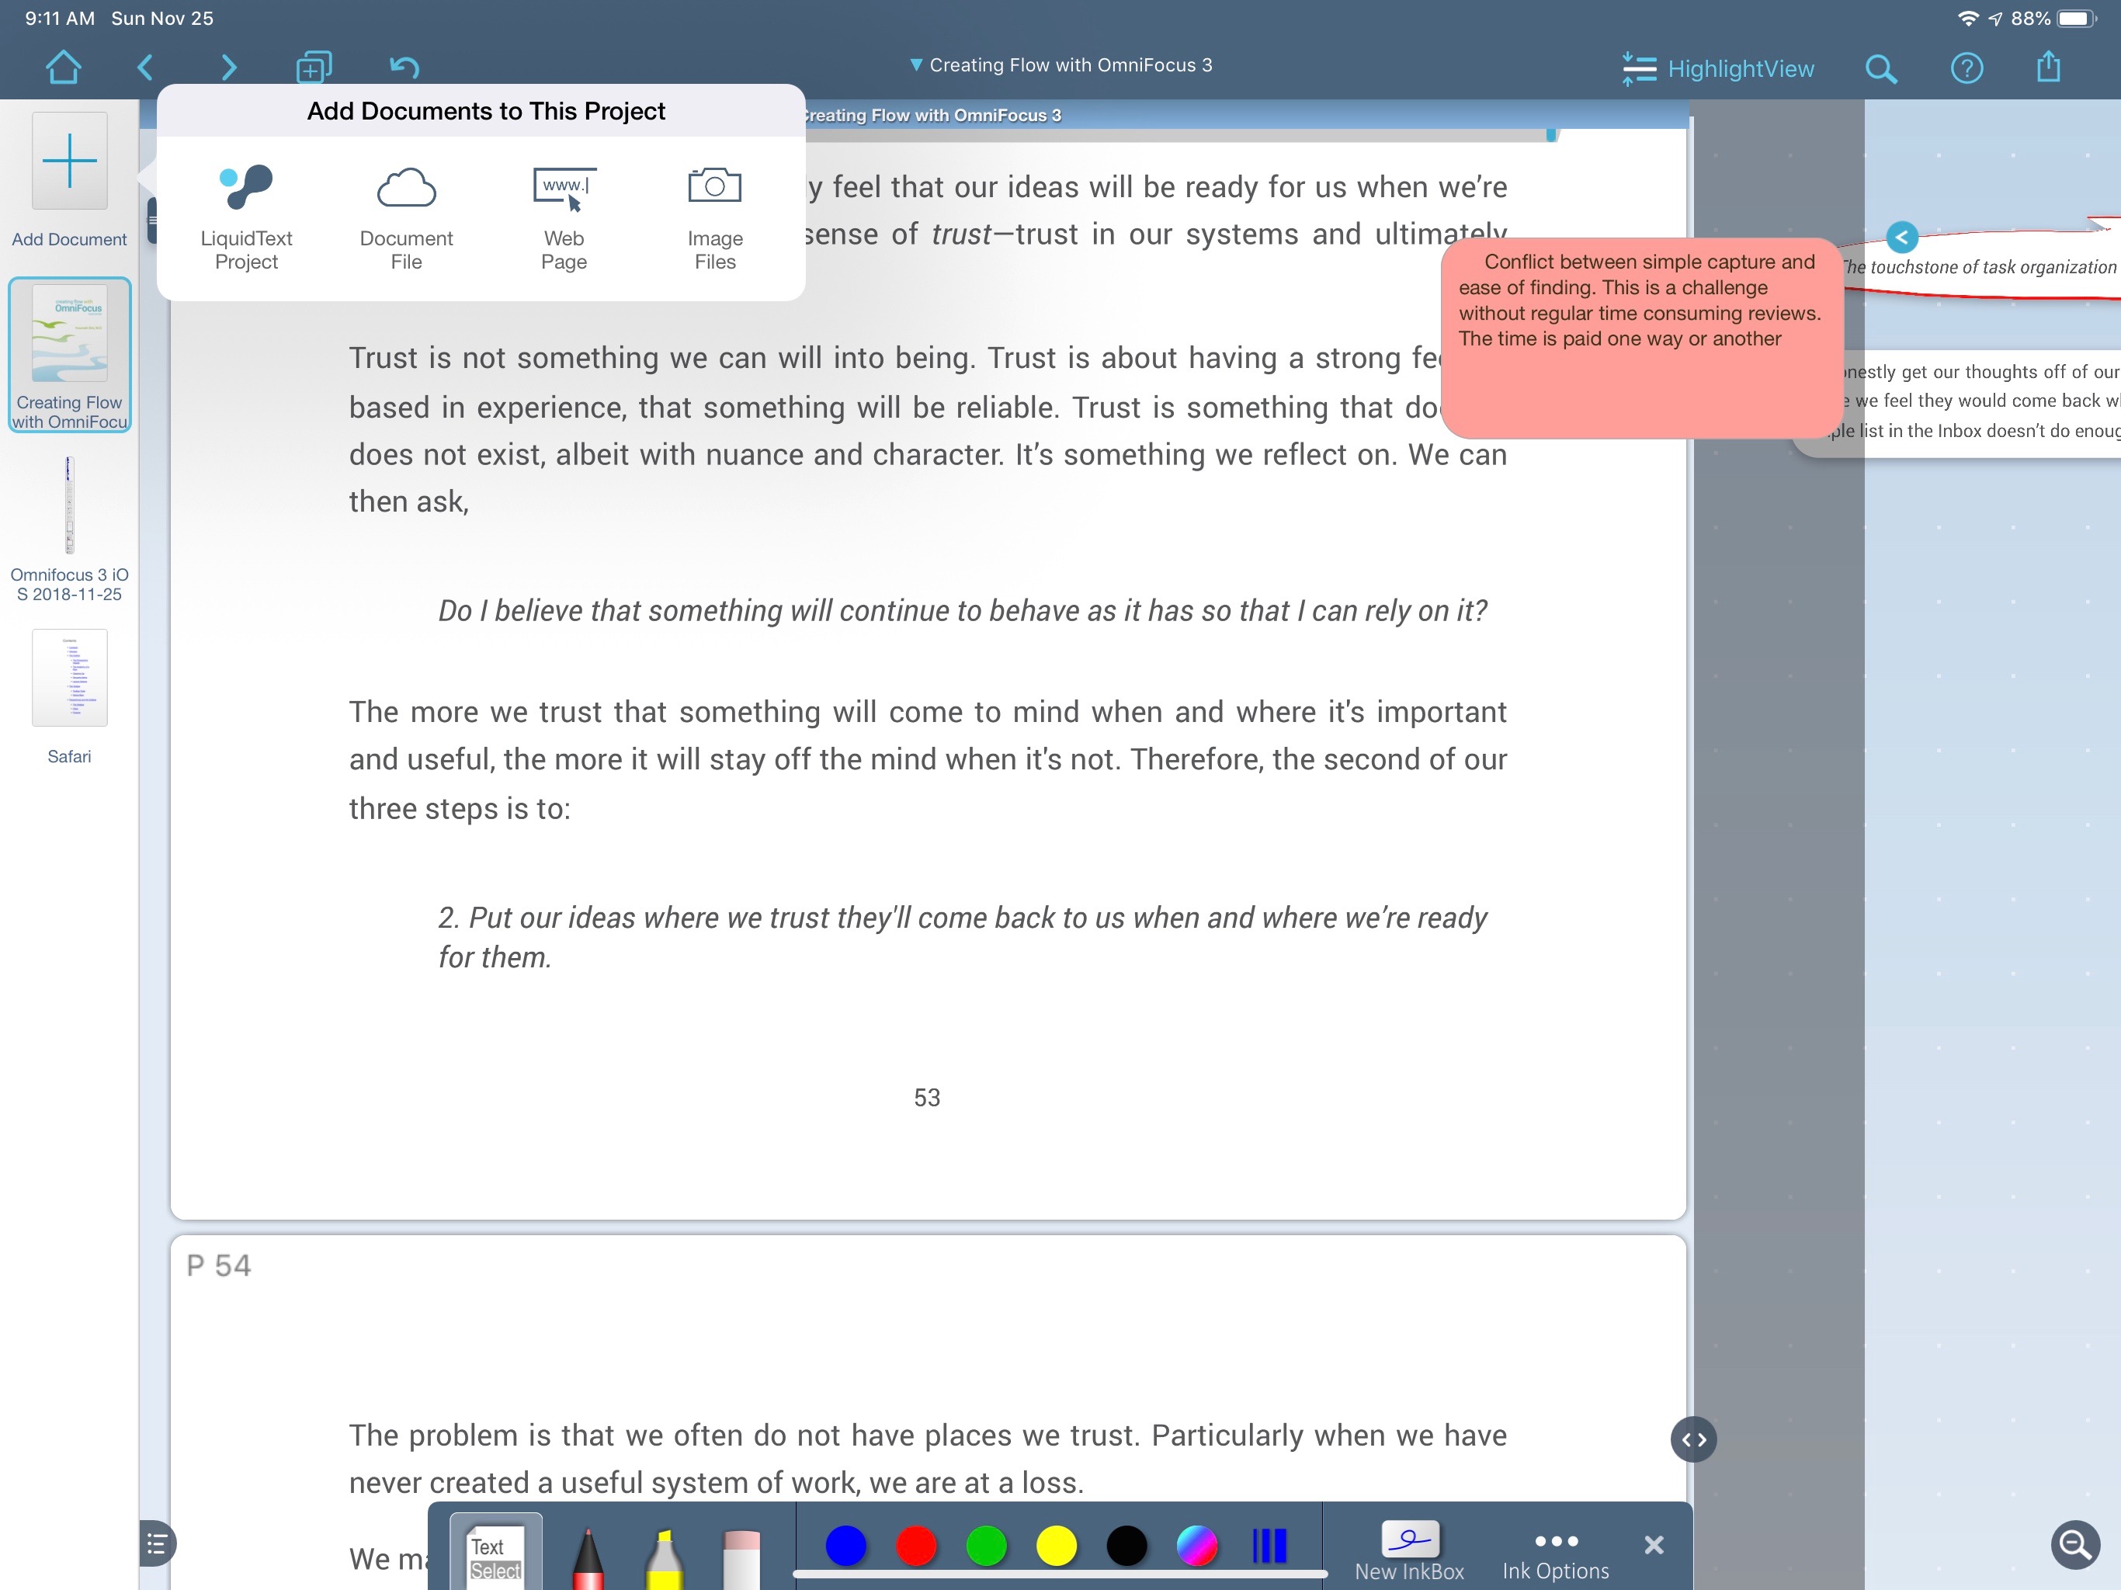Pick the green ink color
Viewport: 2121px width, 1590px height.
tap(986, 1546)
